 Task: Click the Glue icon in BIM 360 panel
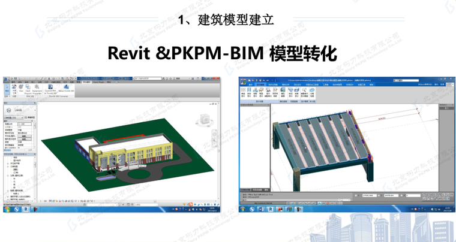pyautogui.click(x=21, y=88)
